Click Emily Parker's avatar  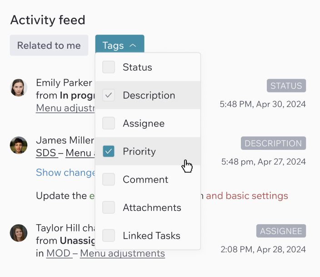(19, 87)
